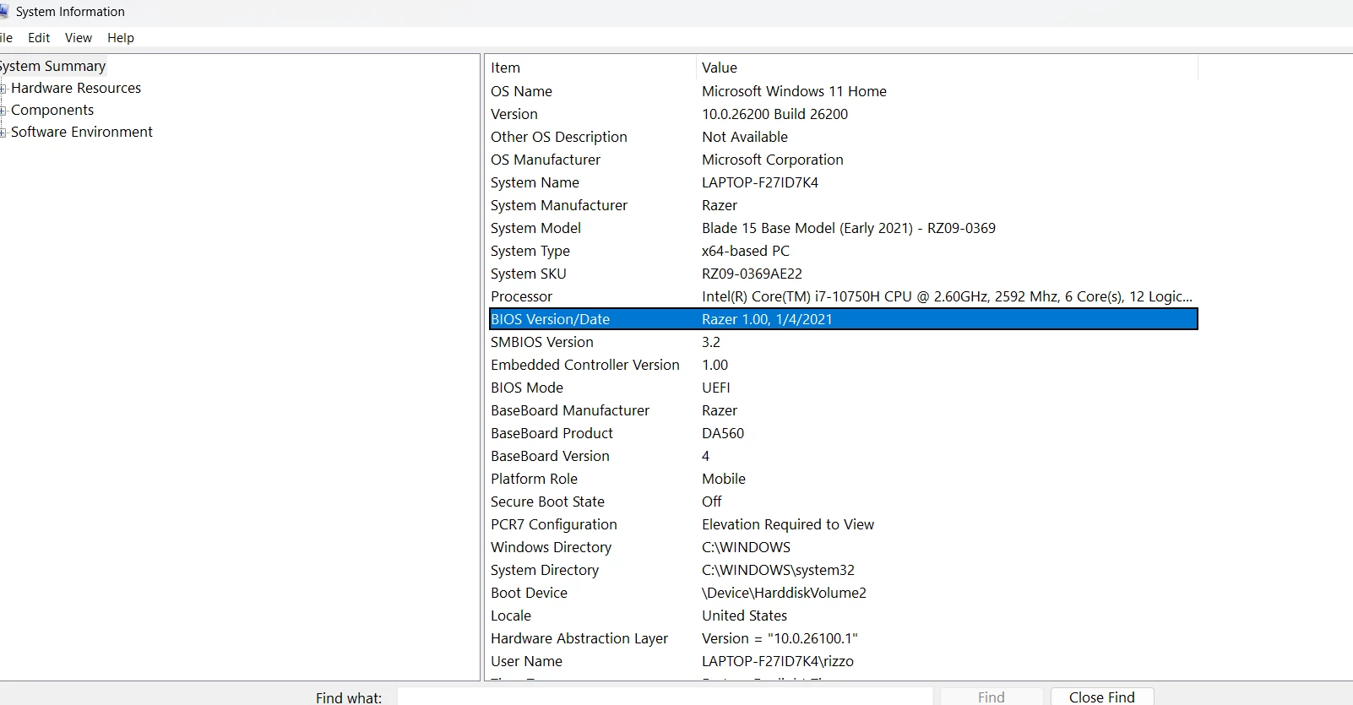Select the BIOS Mode row
Screen dimensions: 1353x705
843,388
